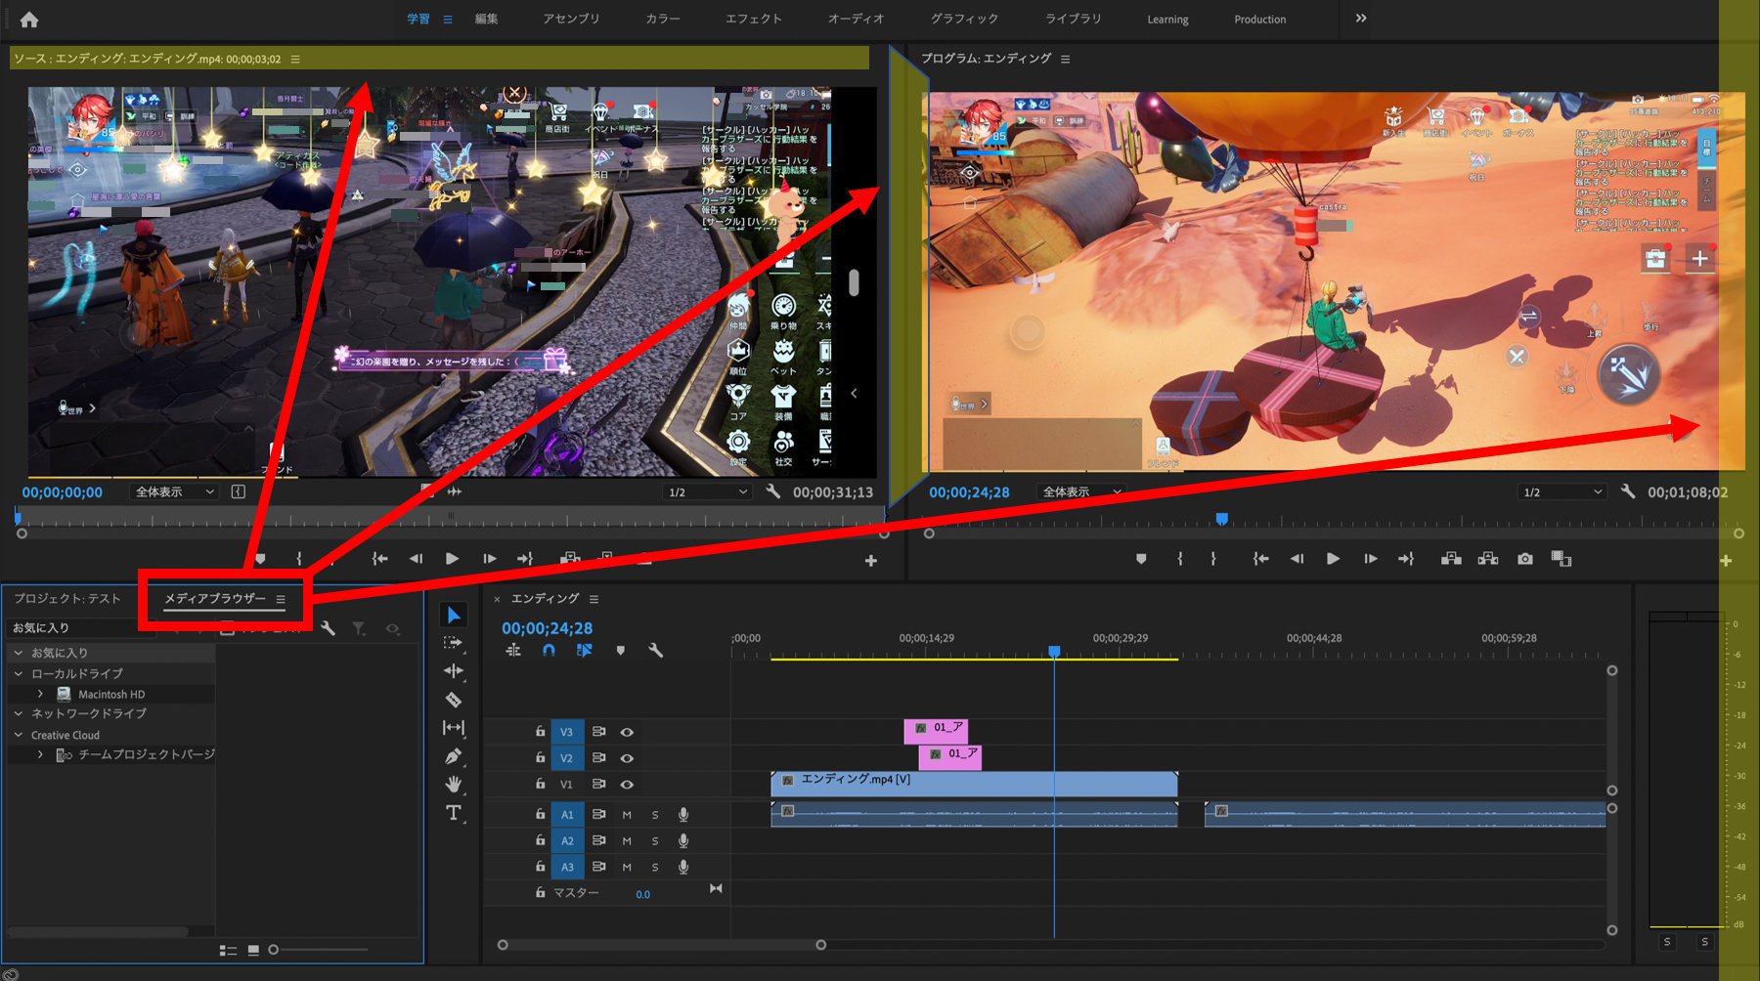Toggle sync lock for track V2

pyautogui.click(x=598, y=758)
